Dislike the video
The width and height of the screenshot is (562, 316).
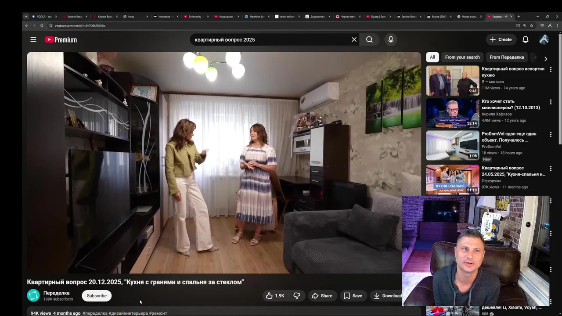coord(297,296)
